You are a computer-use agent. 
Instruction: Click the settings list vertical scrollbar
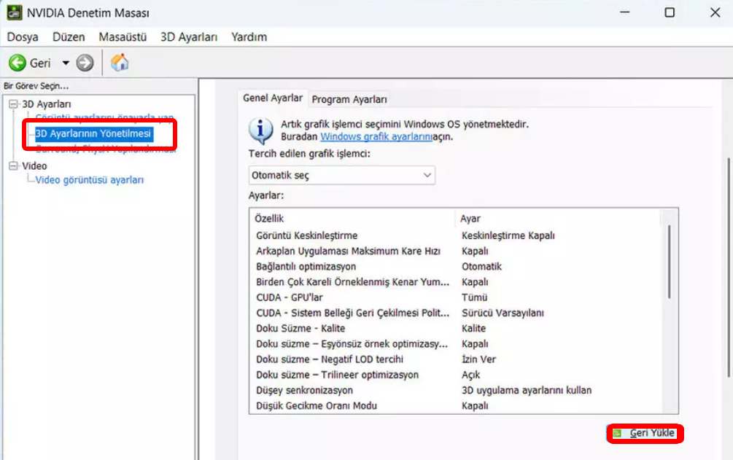point(669,262)
